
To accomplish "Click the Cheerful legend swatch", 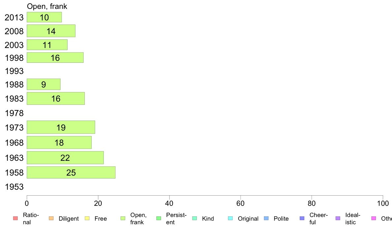I will click(x=302, y=218).
